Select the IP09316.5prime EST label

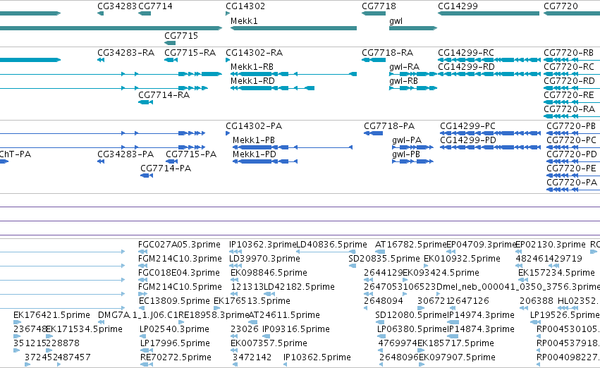point(296,329)
